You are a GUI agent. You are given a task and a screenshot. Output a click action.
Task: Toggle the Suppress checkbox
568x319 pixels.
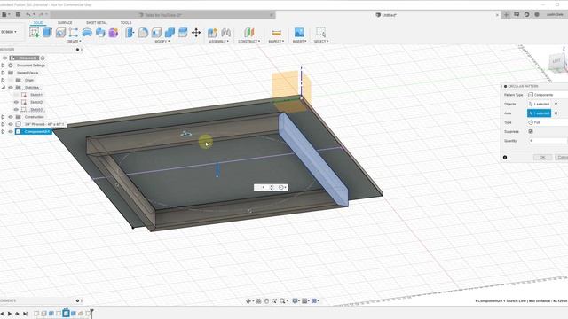click(531, 132)
